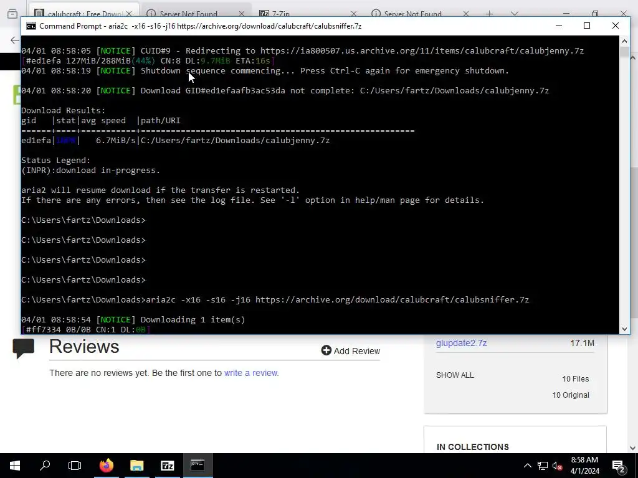Click the Downloading 1 item(s) notice

[x=133, y=319]
